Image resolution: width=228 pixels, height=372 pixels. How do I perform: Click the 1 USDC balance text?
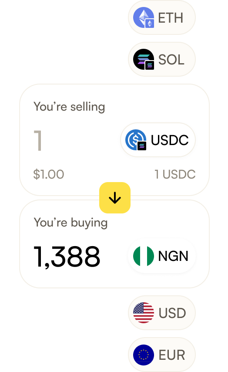point(175,174)
